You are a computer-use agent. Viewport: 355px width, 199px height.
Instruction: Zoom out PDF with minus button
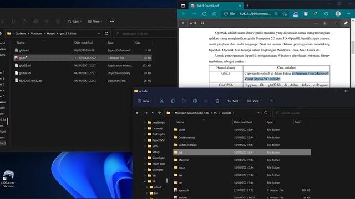(316, 23)
